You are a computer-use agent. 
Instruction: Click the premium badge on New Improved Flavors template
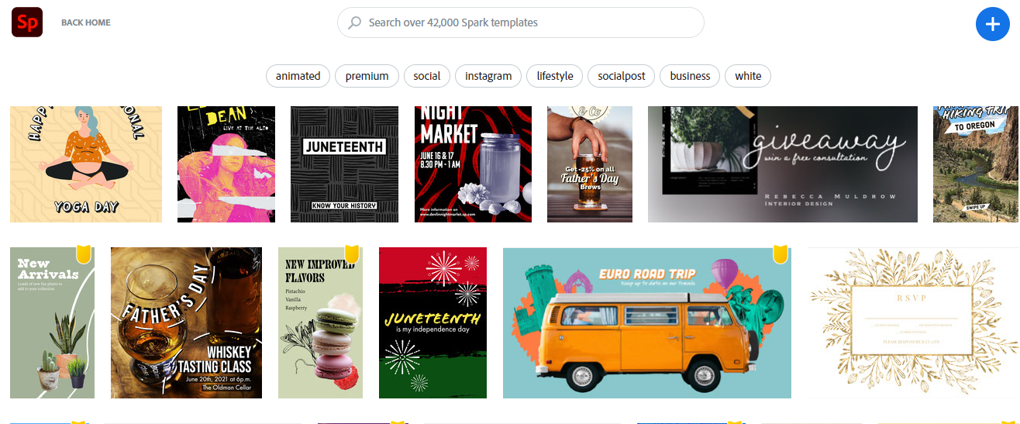click(352, 253)
